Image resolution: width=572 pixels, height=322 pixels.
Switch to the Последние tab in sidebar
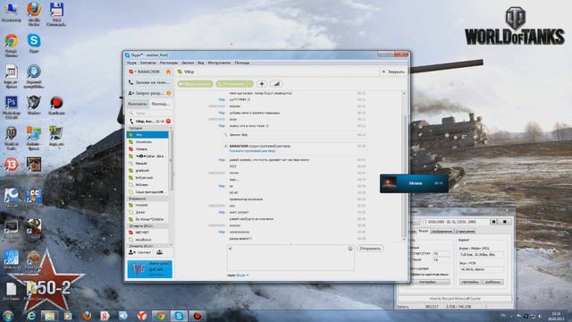click(x=161, y=104)
